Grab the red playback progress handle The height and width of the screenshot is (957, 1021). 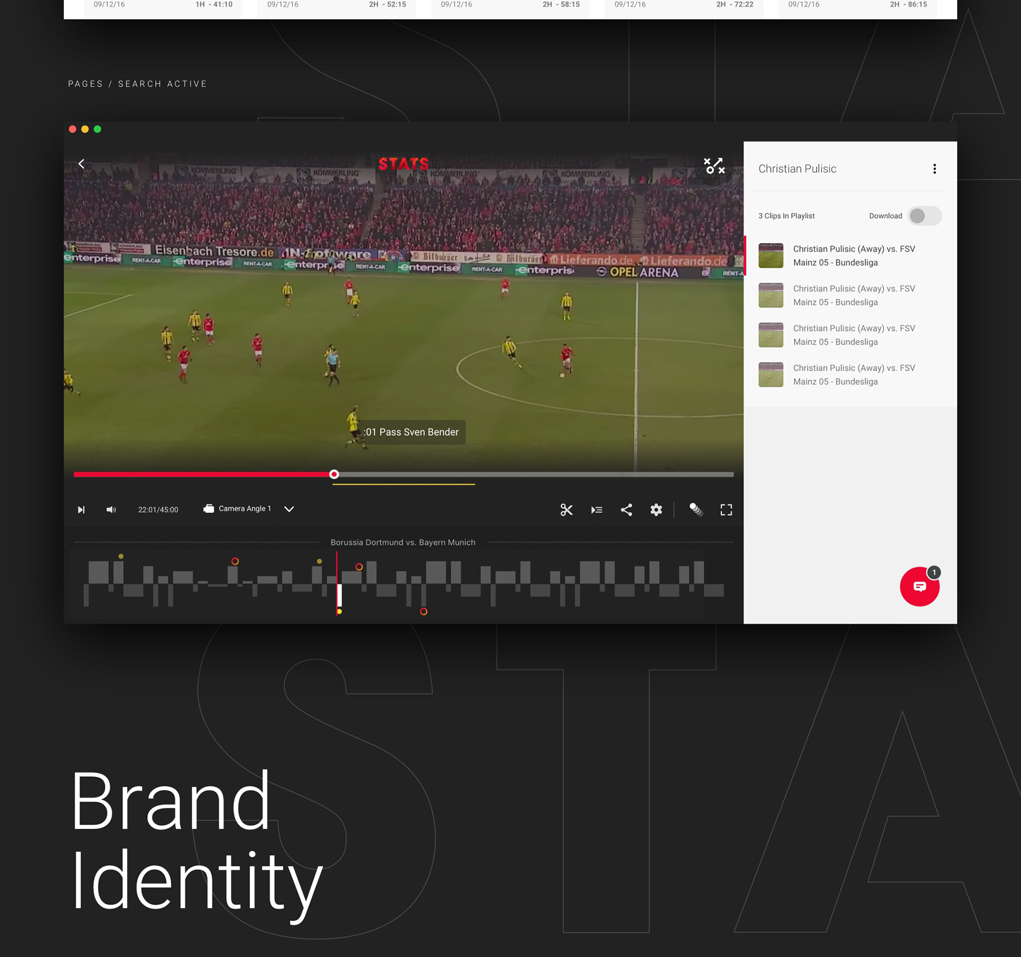pyautogui.click(x=334, y=474)
